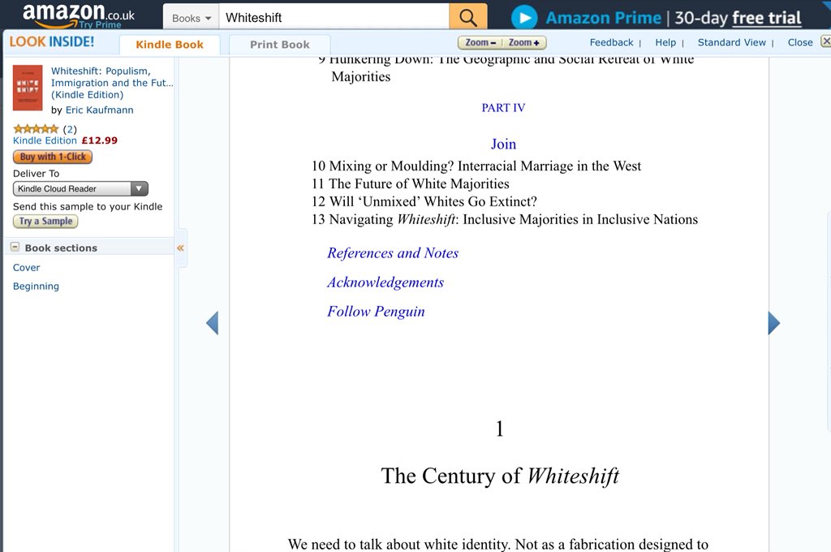Image resolution: width=831 pixels, height=552 pixels.
Task: Open the Follow Penguin link
Action: click(376, 311)
